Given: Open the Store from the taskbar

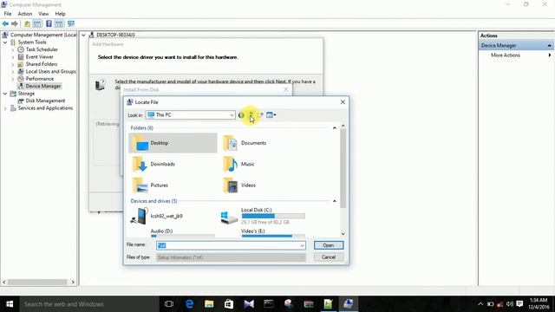Looking at the screenshot, I should pyautogui.click(x=229, y=304).
